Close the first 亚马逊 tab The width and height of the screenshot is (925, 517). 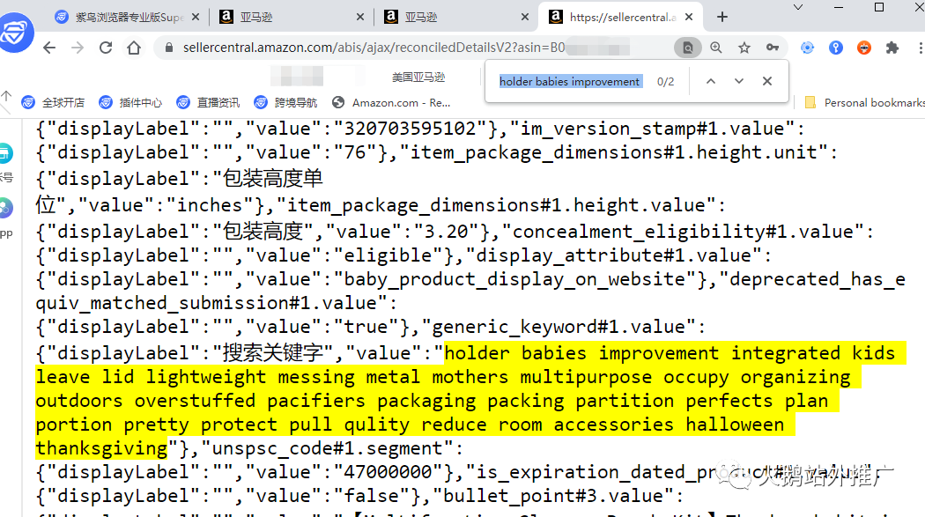360,17
